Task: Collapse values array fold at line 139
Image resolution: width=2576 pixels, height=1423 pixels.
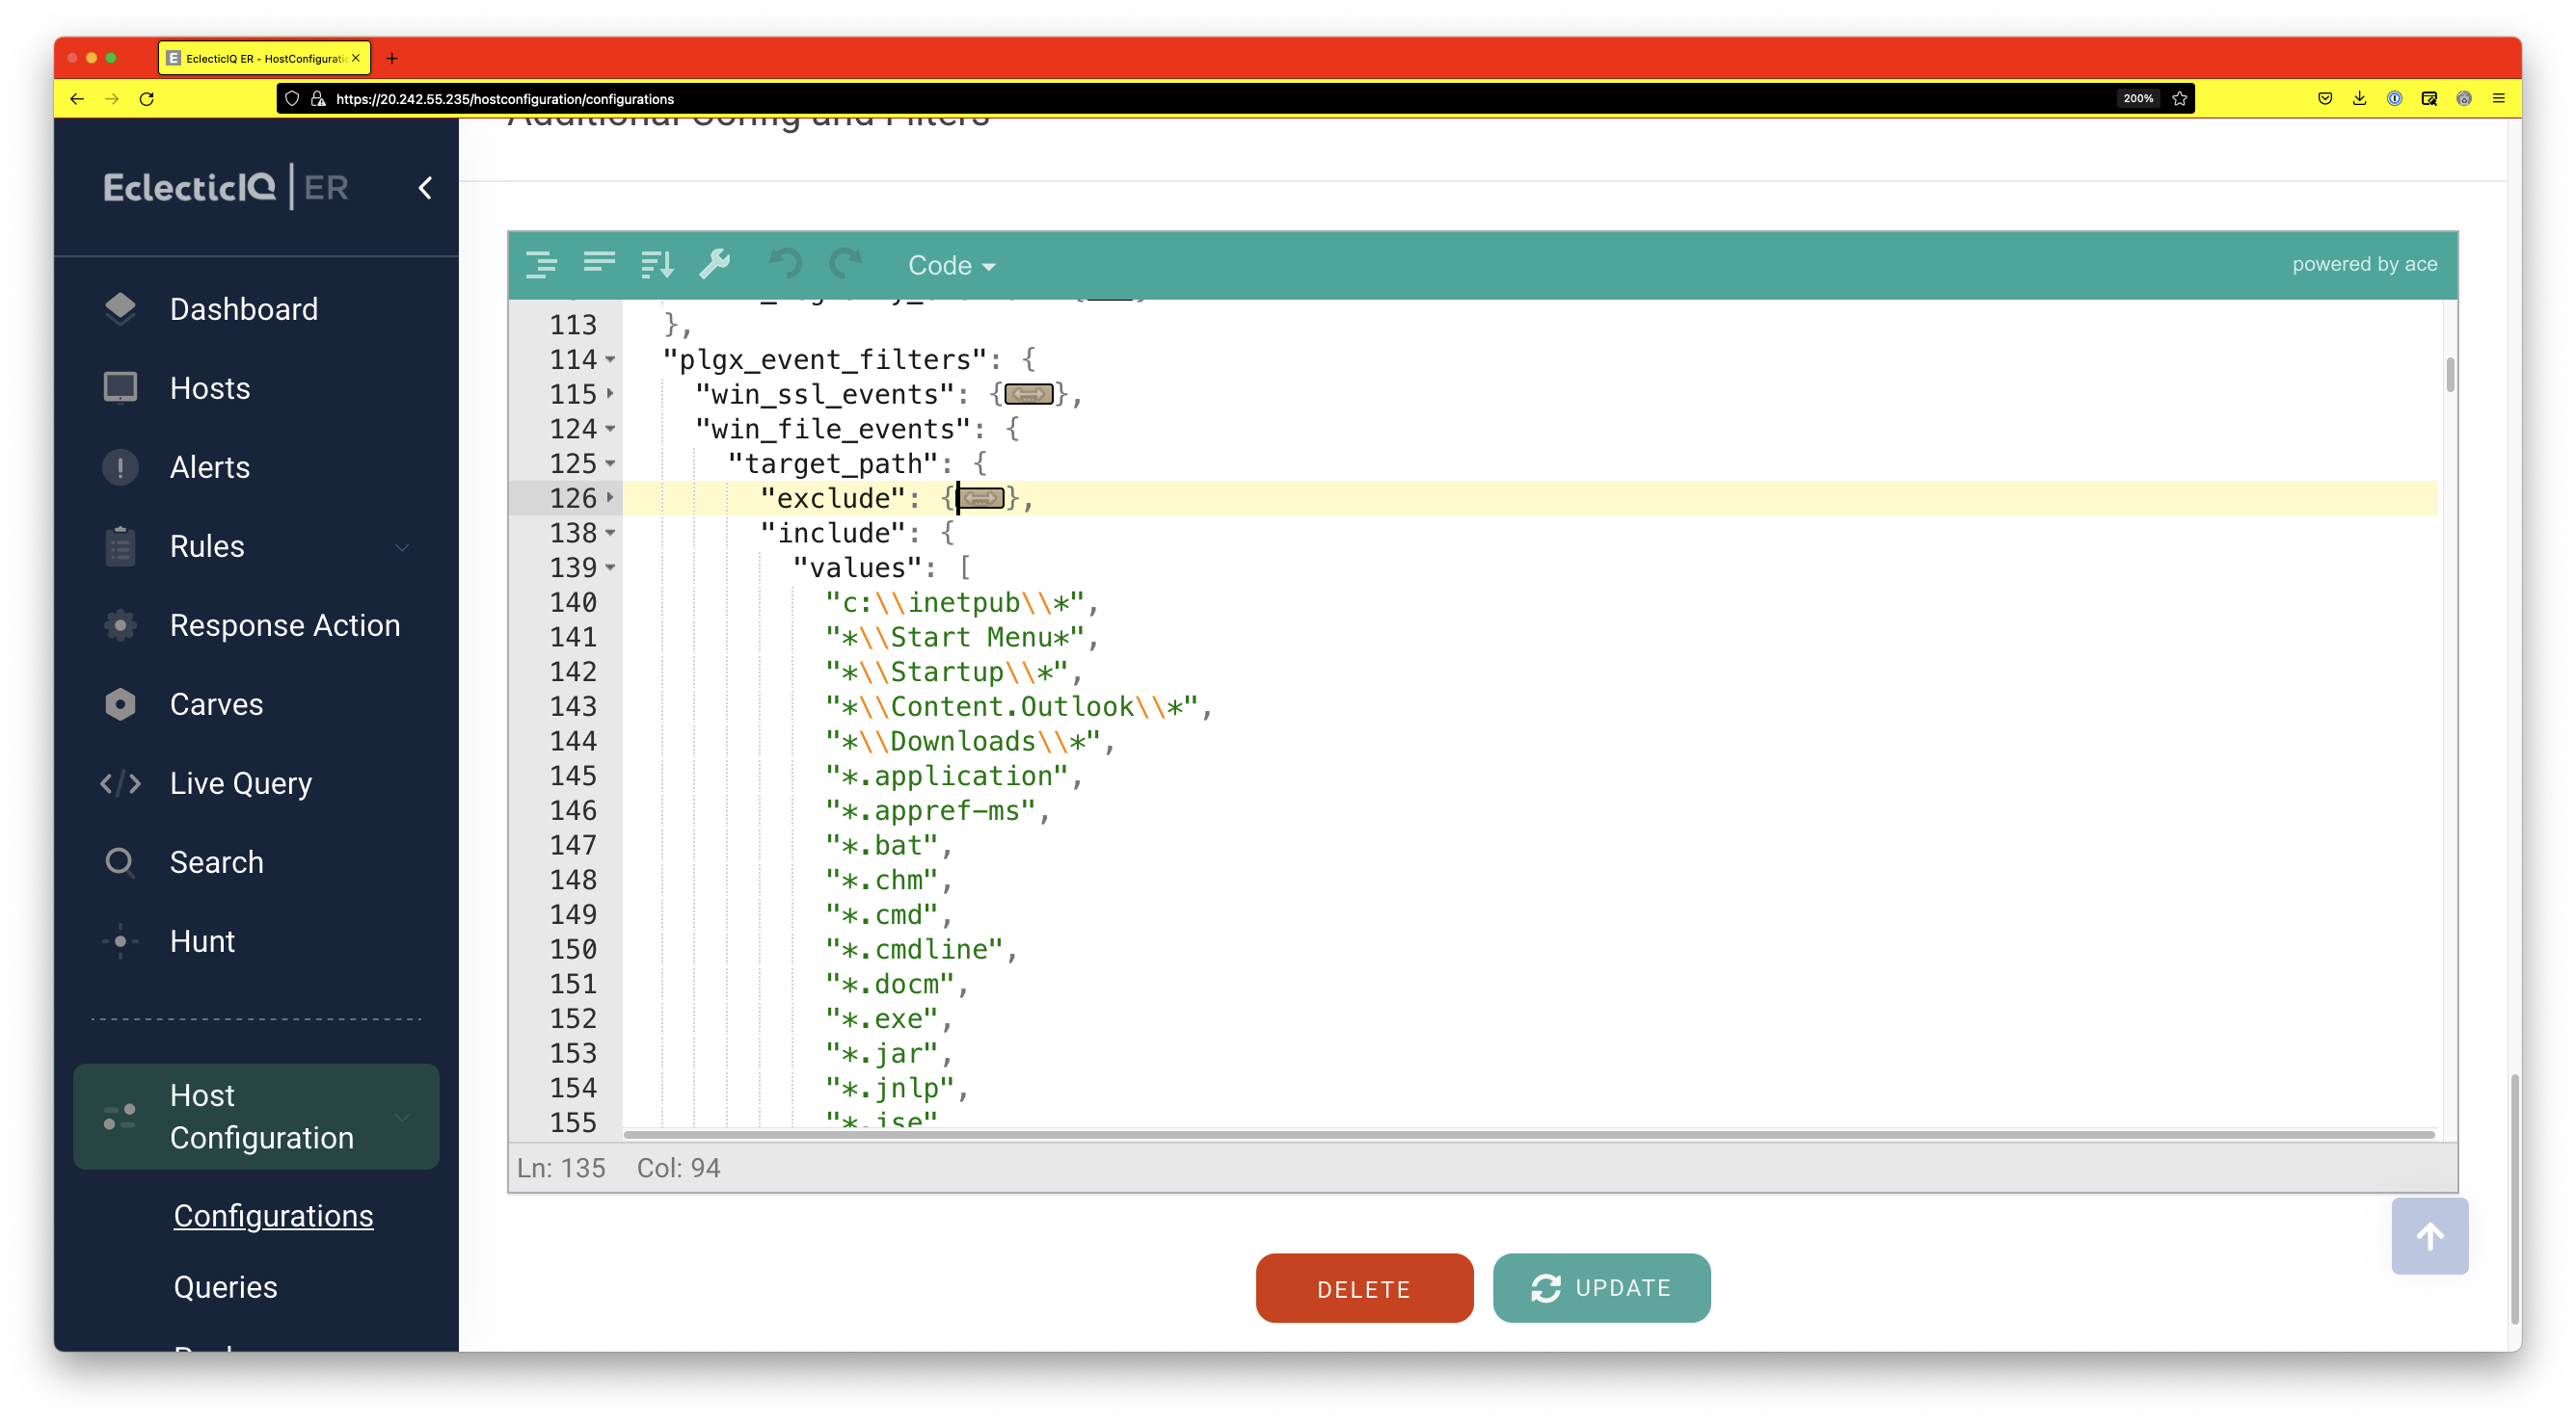Action: (610, 567)
